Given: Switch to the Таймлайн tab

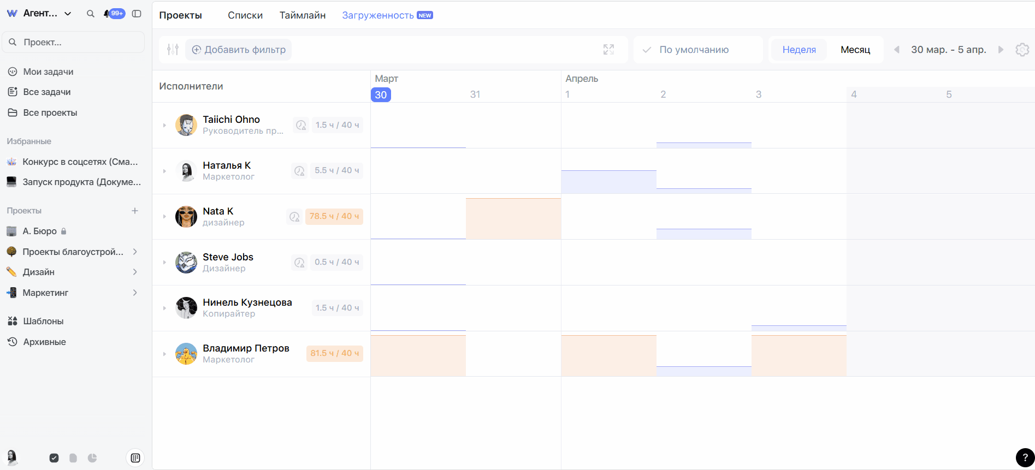Looking at the screenshot, I should (302, 15).
